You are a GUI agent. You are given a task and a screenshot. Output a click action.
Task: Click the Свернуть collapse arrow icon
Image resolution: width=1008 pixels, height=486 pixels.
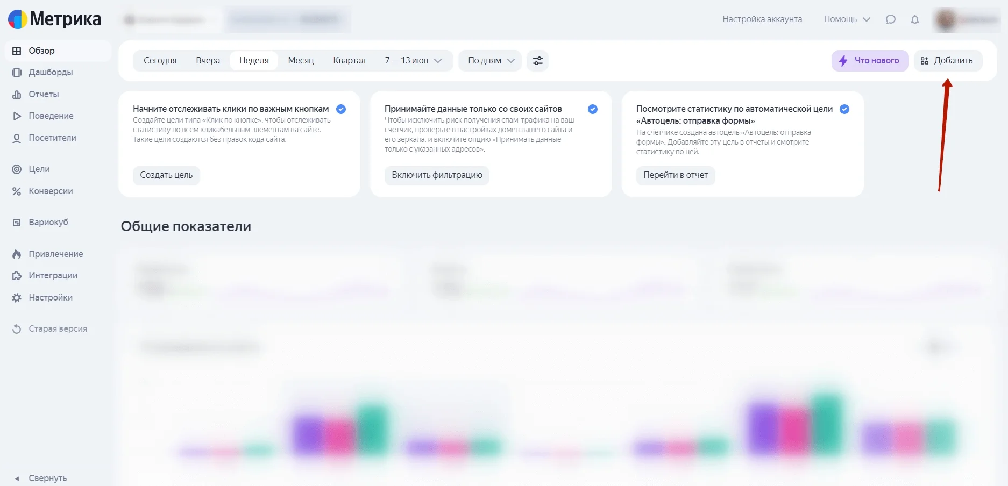17,478
